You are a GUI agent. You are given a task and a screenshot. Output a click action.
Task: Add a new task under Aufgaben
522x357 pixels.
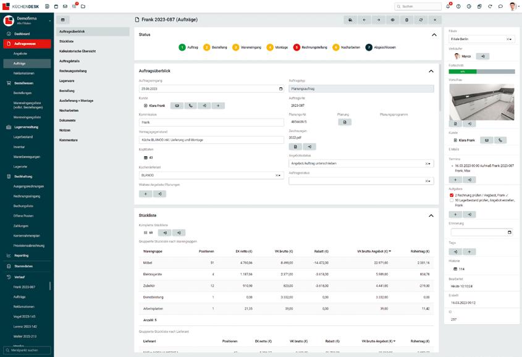click(x=455, y=214)
